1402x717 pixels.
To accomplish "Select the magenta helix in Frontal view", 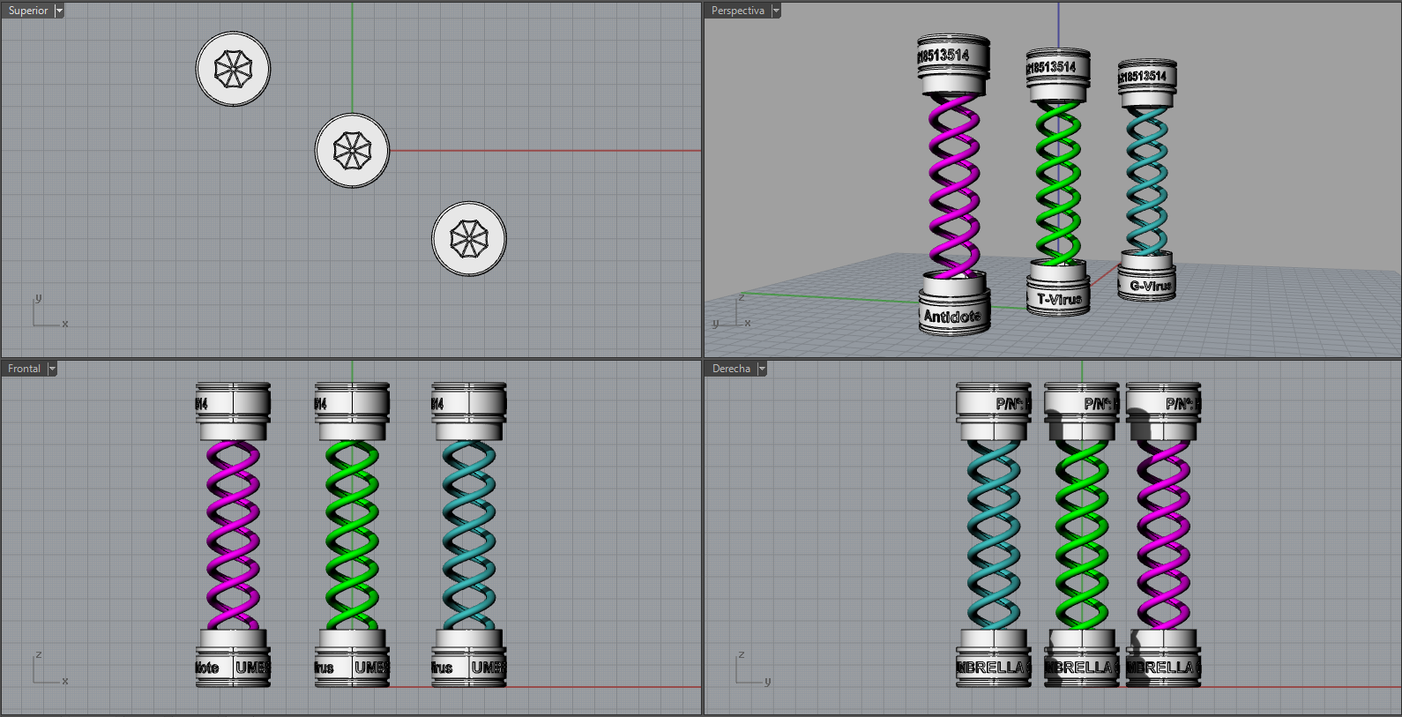I will [x=233, y=535].
